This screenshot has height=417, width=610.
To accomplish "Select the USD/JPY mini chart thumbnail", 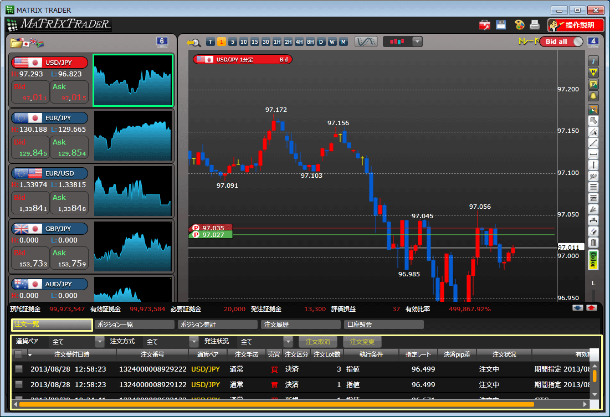I will pyautogui.click(x=132, y=80).
